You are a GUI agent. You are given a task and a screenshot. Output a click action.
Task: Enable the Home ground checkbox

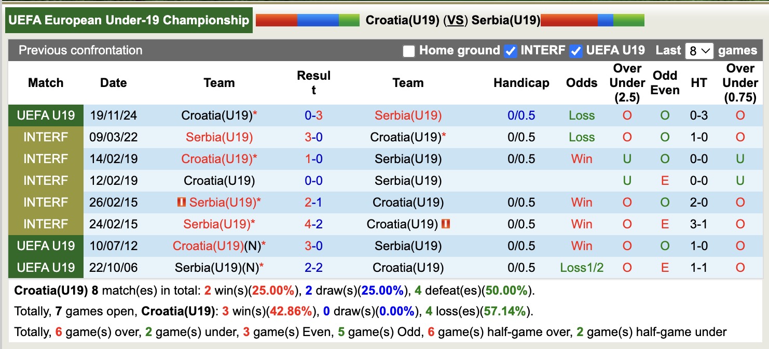tap(408, 50)
